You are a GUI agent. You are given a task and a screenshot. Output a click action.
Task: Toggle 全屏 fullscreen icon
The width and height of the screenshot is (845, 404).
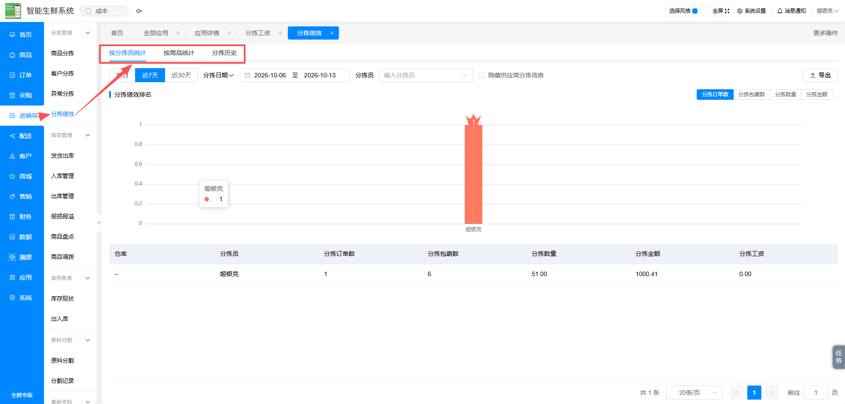[727, 11]
